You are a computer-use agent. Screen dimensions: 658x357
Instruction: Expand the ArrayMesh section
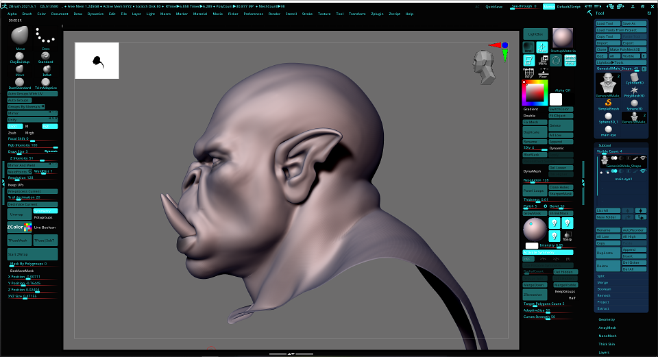(607, 328)
